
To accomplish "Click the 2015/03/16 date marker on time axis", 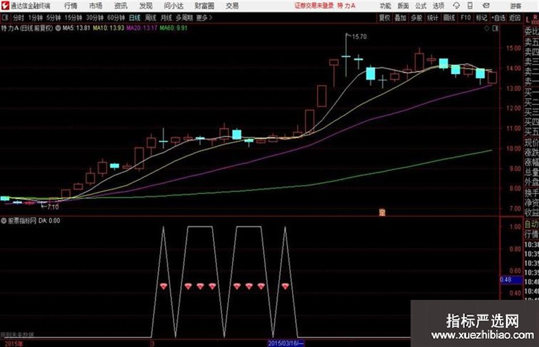I will pyautogui.click(x=286, y=343).
